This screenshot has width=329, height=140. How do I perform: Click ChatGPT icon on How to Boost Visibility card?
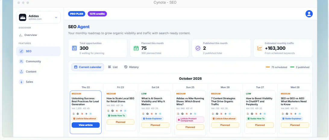(252, 114)
